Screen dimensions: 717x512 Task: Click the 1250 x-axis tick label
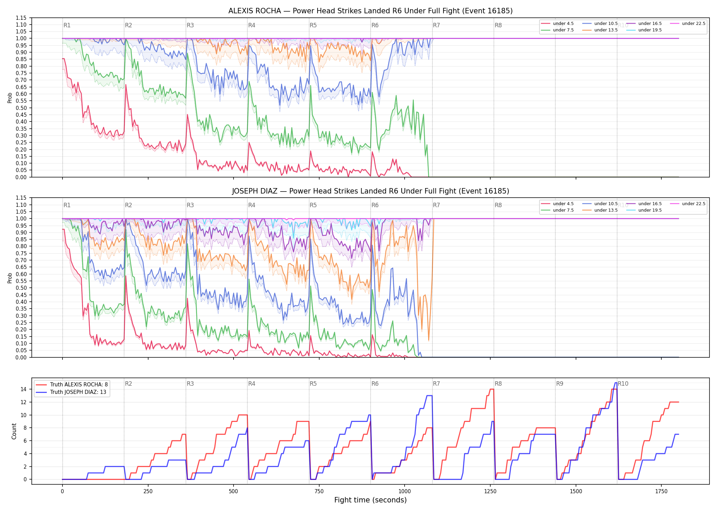(x=490, y=492)
